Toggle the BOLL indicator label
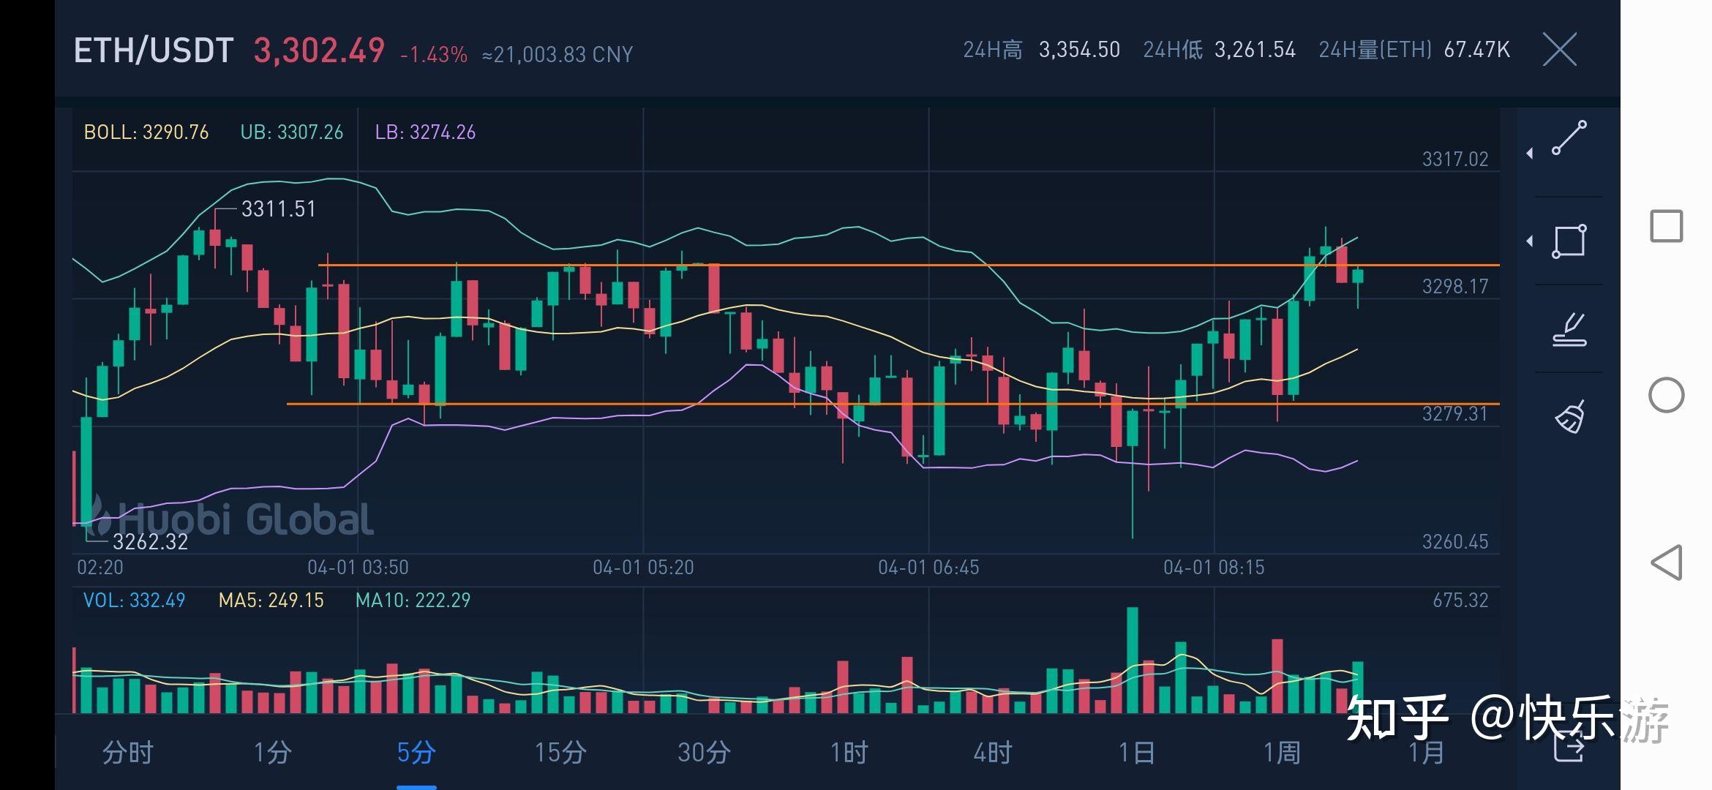 tap(145, 132)
